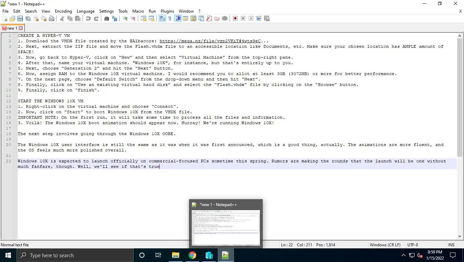Click the Stop Recording macro icon
Image resolution: width=464 pixels, height=262 pixels.
coord(243,18)
